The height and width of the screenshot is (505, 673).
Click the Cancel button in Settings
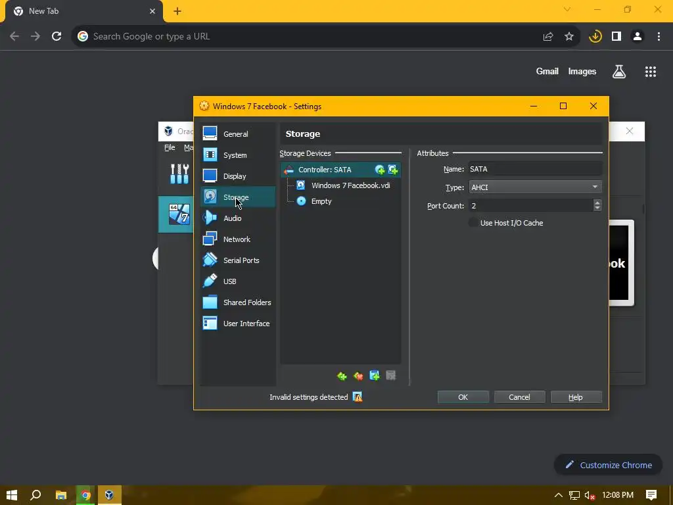point(519,397)
